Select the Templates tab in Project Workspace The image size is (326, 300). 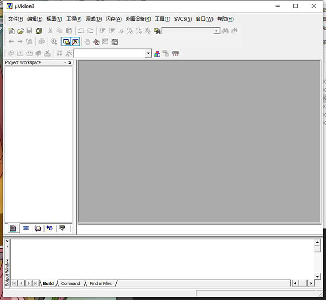pyautogui.click(x=62, y=228)
